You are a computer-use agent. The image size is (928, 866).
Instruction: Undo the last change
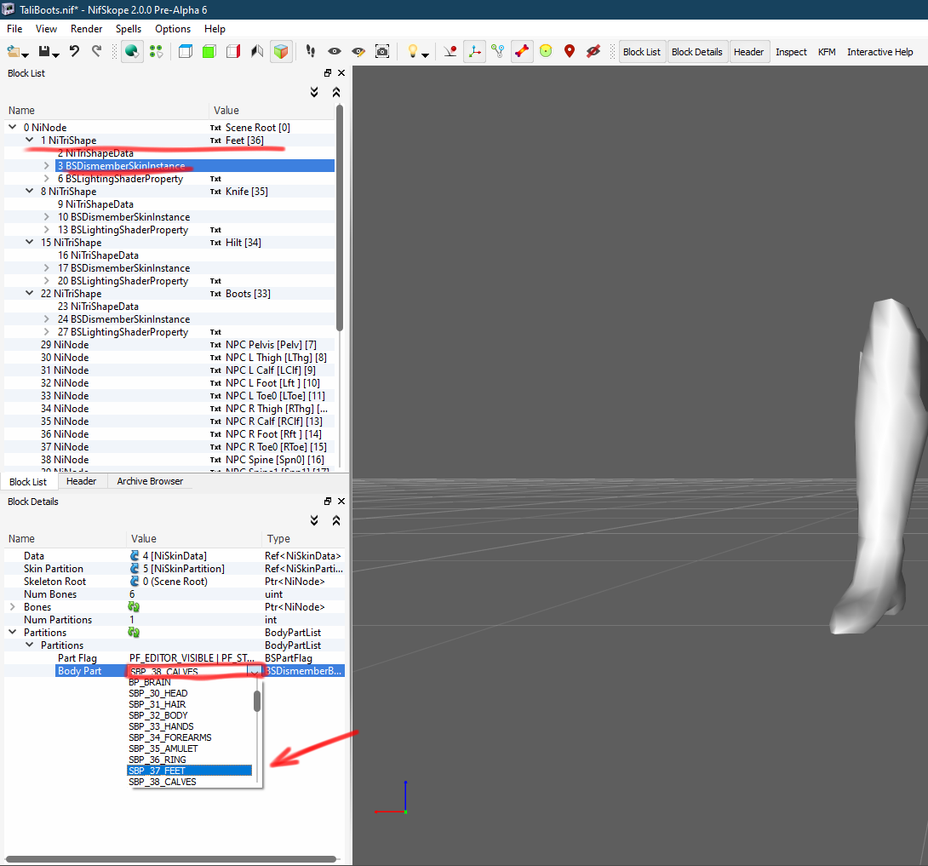point(74,51)
